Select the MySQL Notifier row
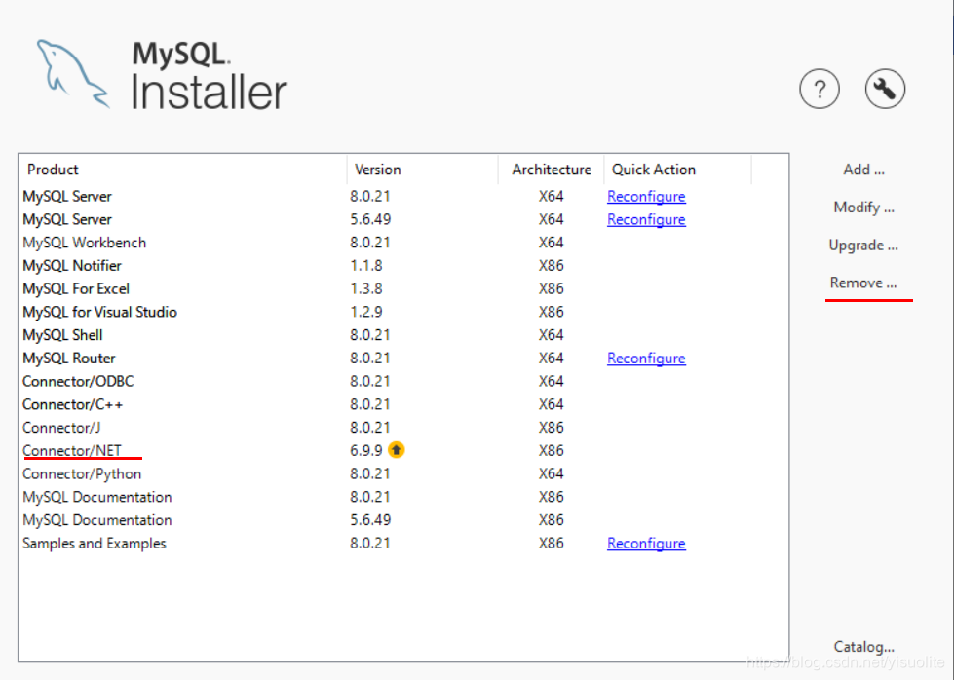954x680 pixels. coord(403,266)
